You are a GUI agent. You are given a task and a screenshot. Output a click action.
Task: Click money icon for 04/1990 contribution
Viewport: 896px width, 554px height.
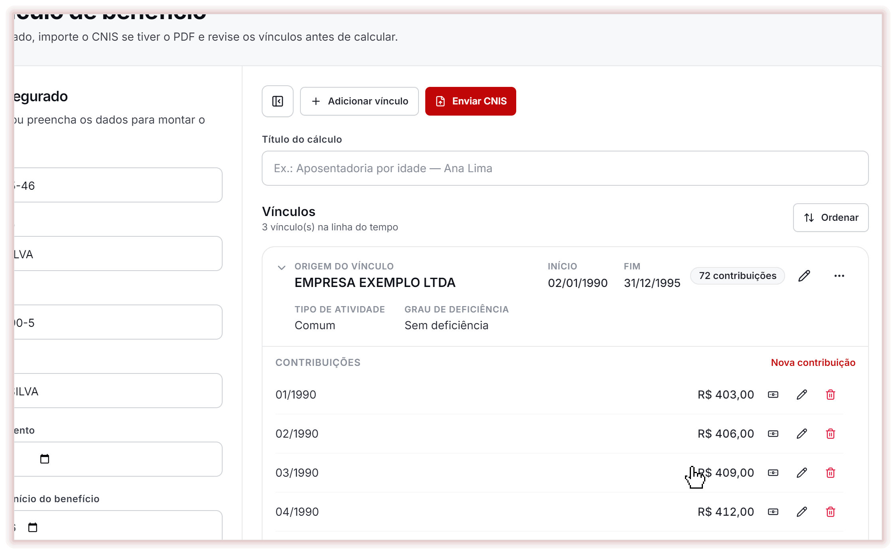[773, 512]
